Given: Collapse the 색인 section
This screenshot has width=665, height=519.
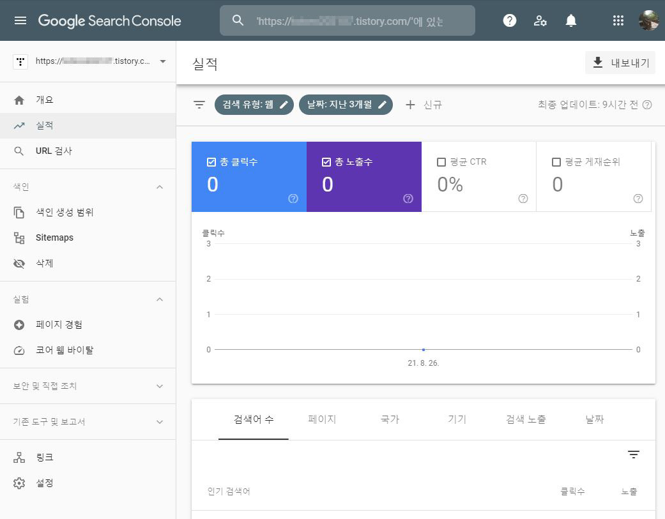Looking at the screenshot, I should pyautogui.click(x=160, y=187).
